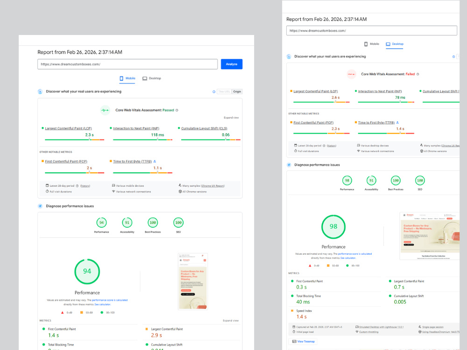The width and height of the screenshot is (467, 350).
Task: Focus URL field in left mobile report
Action: [127, 64]
